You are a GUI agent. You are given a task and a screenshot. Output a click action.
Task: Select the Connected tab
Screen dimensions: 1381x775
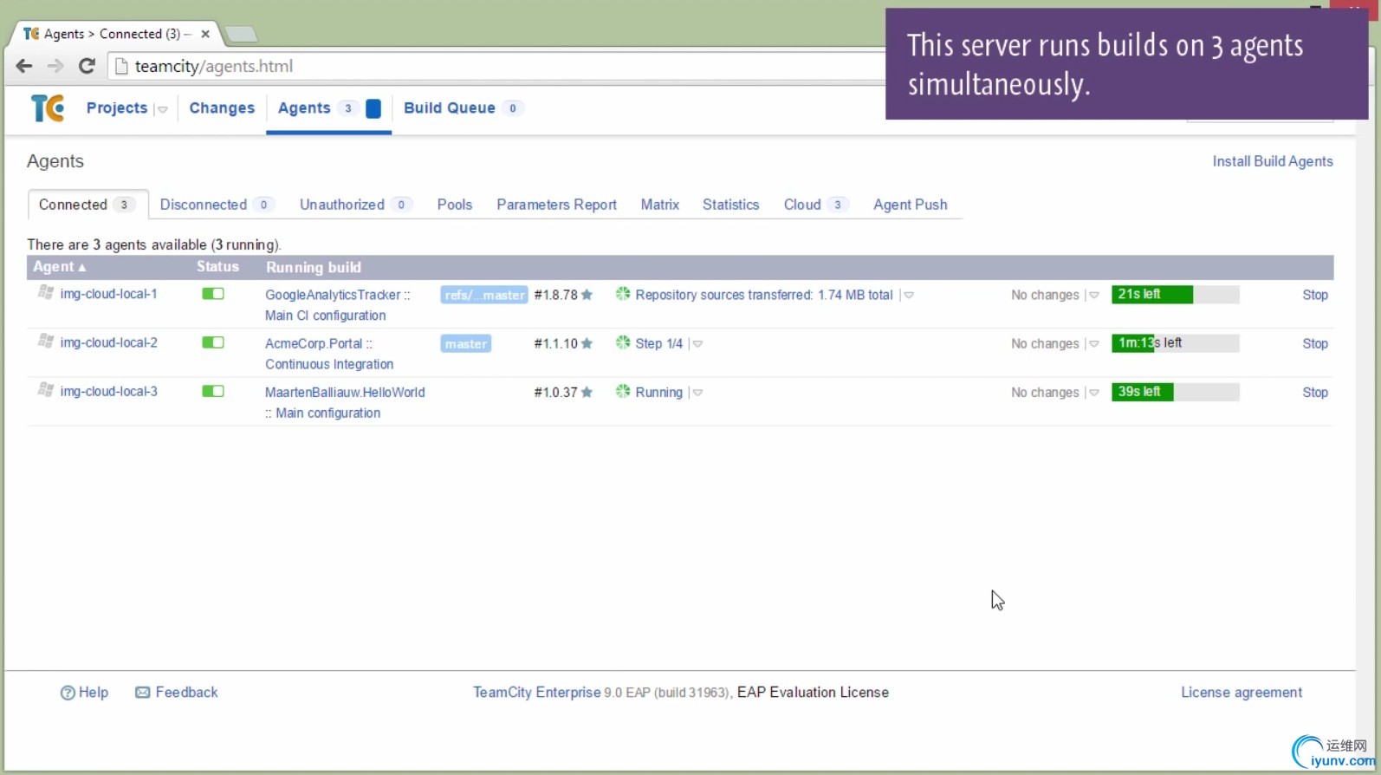pos(88,205)
